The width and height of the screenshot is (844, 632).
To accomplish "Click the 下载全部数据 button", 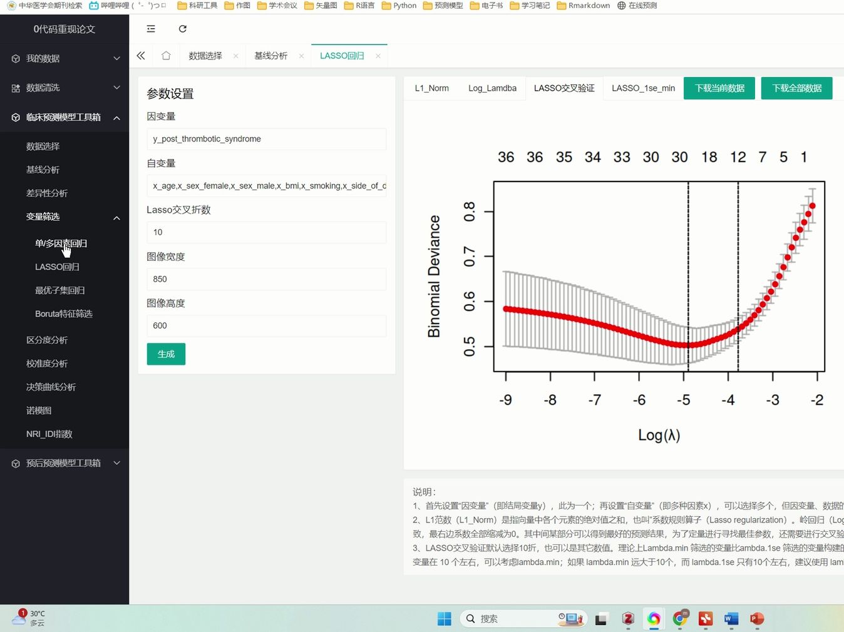I will pos(797,88).
